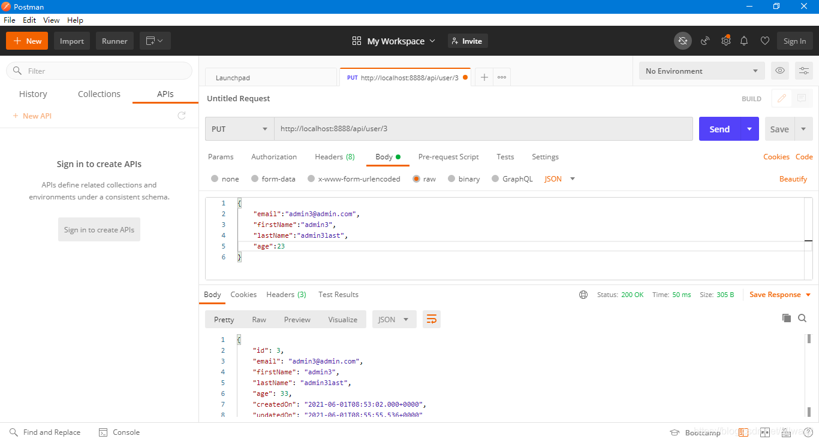Click the response body vertical scrollbar

coord(809,375)
